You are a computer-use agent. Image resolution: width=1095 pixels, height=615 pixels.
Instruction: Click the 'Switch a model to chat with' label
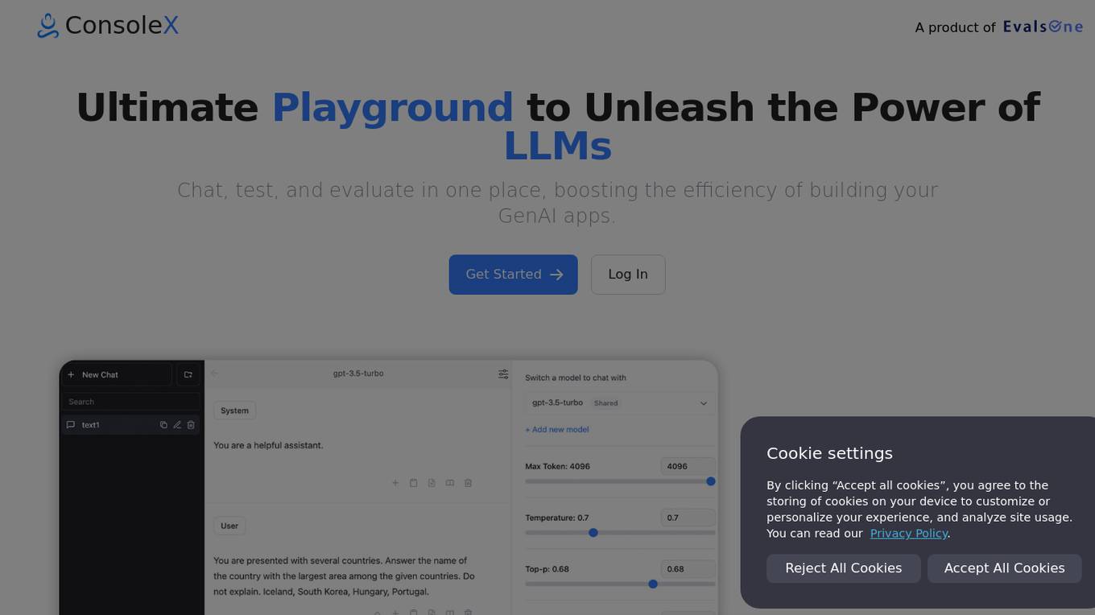pyautogui.click(x=576, y=378)
